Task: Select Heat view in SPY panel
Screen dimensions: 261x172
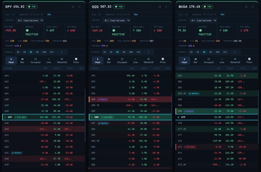Action: 11,61
